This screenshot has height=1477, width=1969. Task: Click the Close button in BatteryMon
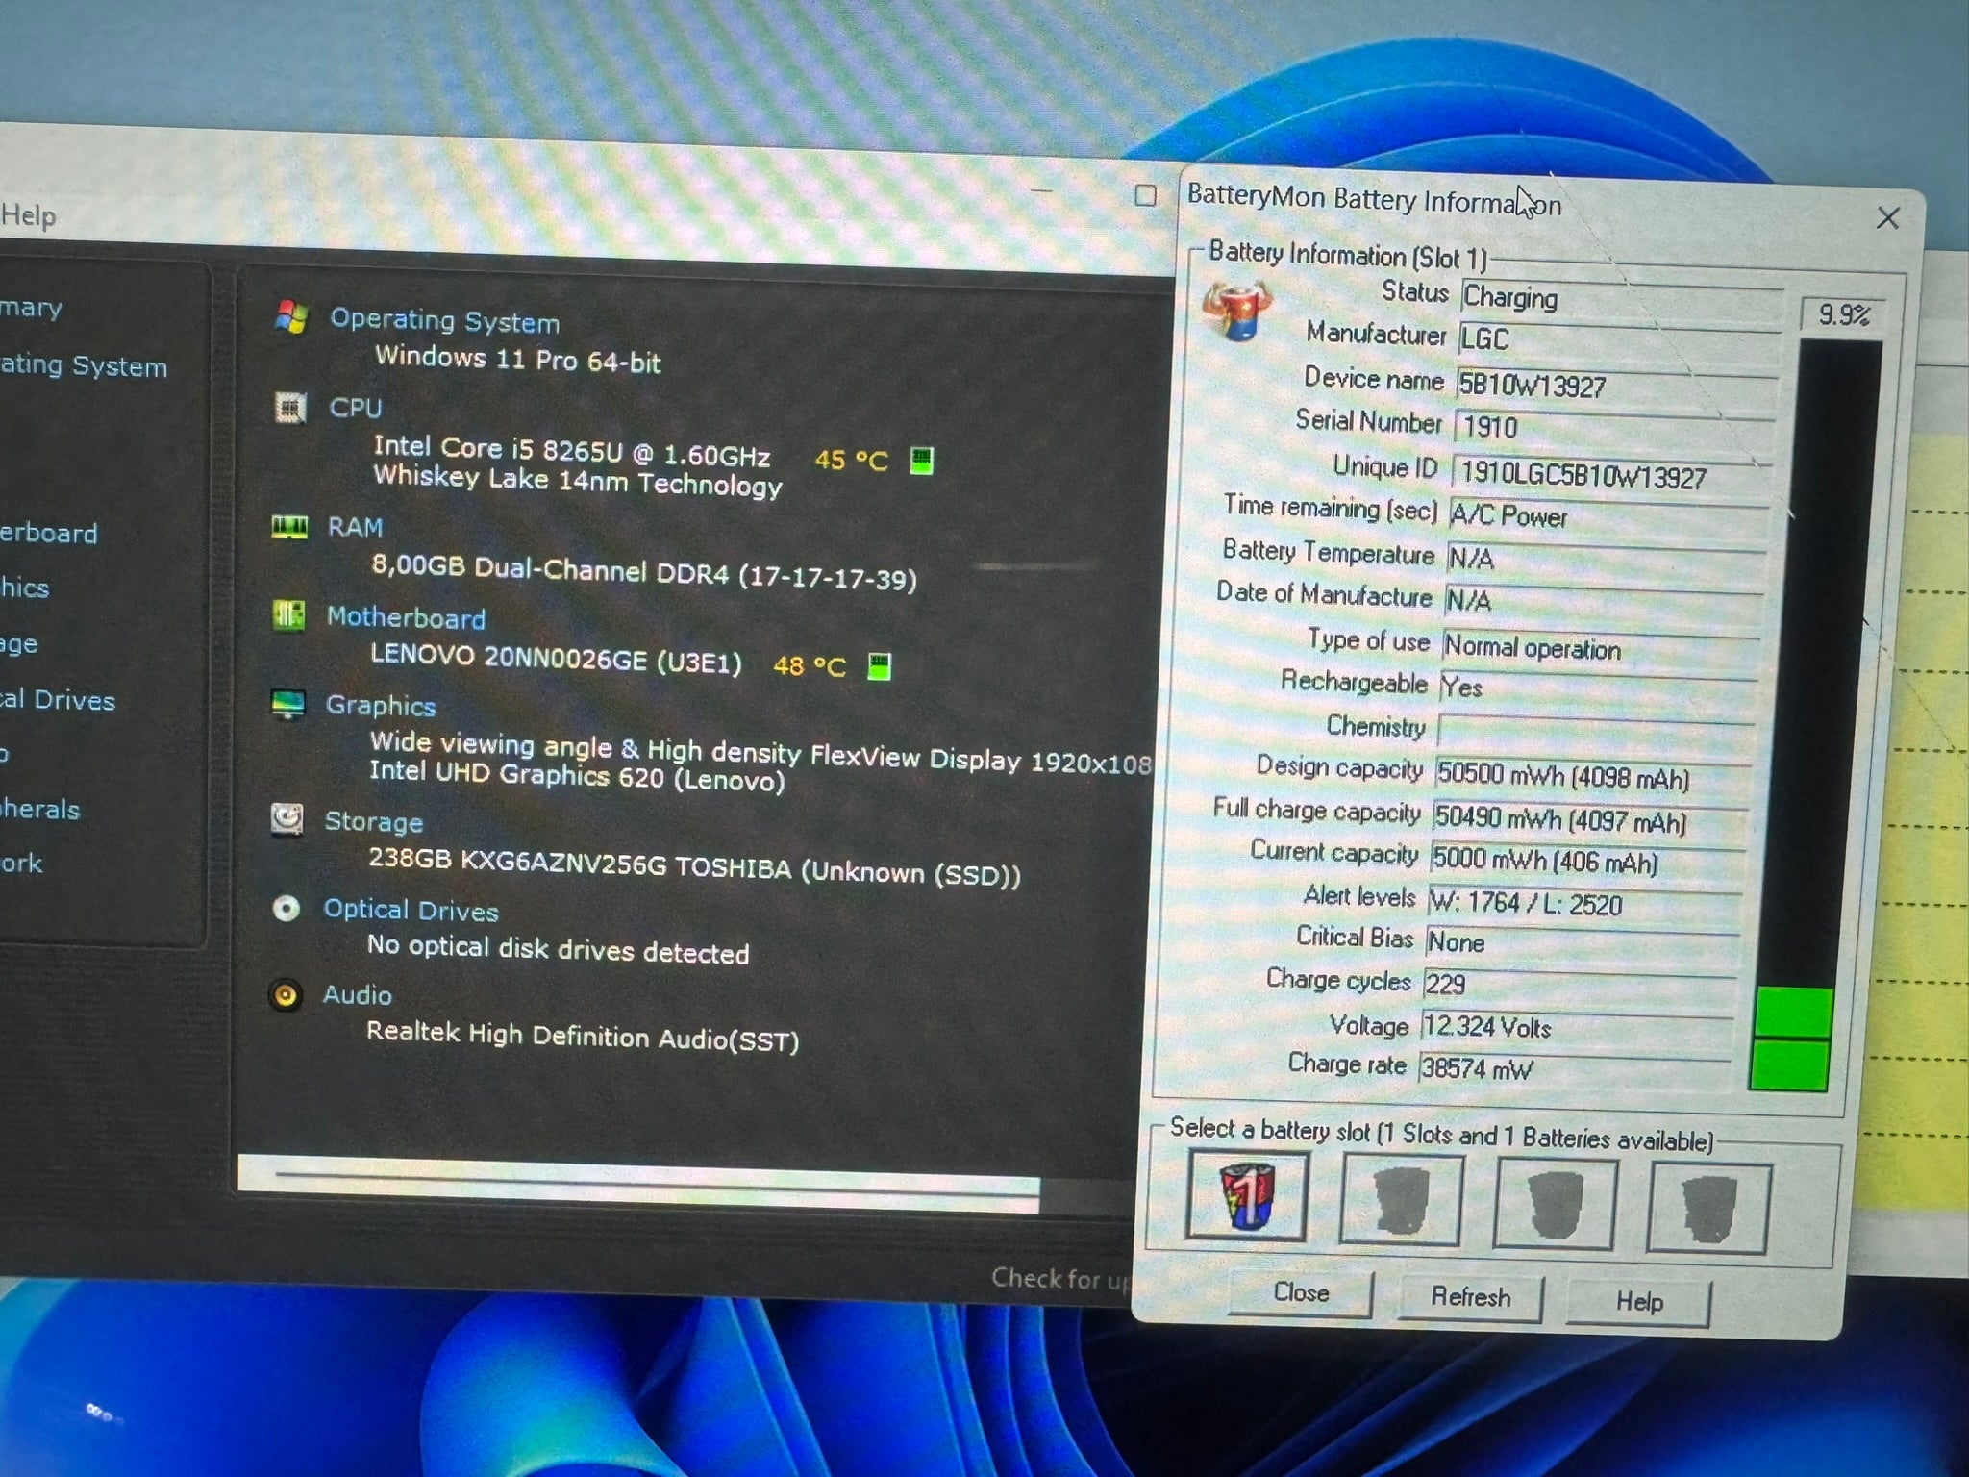tap(1301, 1293)
